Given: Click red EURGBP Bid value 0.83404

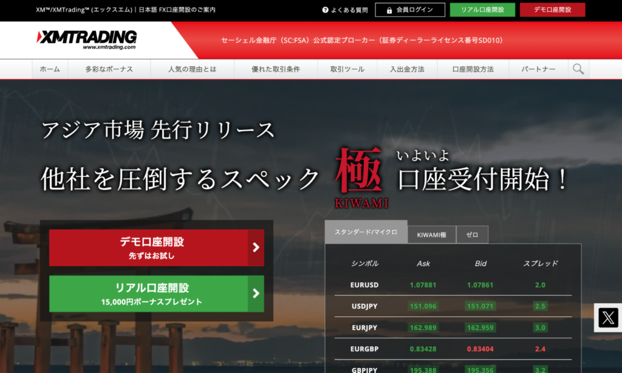Looking at the screenshot, I should tap(480, 349).
